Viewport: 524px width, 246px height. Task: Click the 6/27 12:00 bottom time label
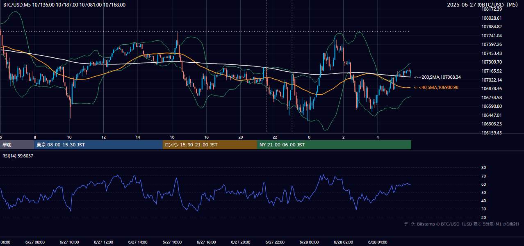(103, 242)
